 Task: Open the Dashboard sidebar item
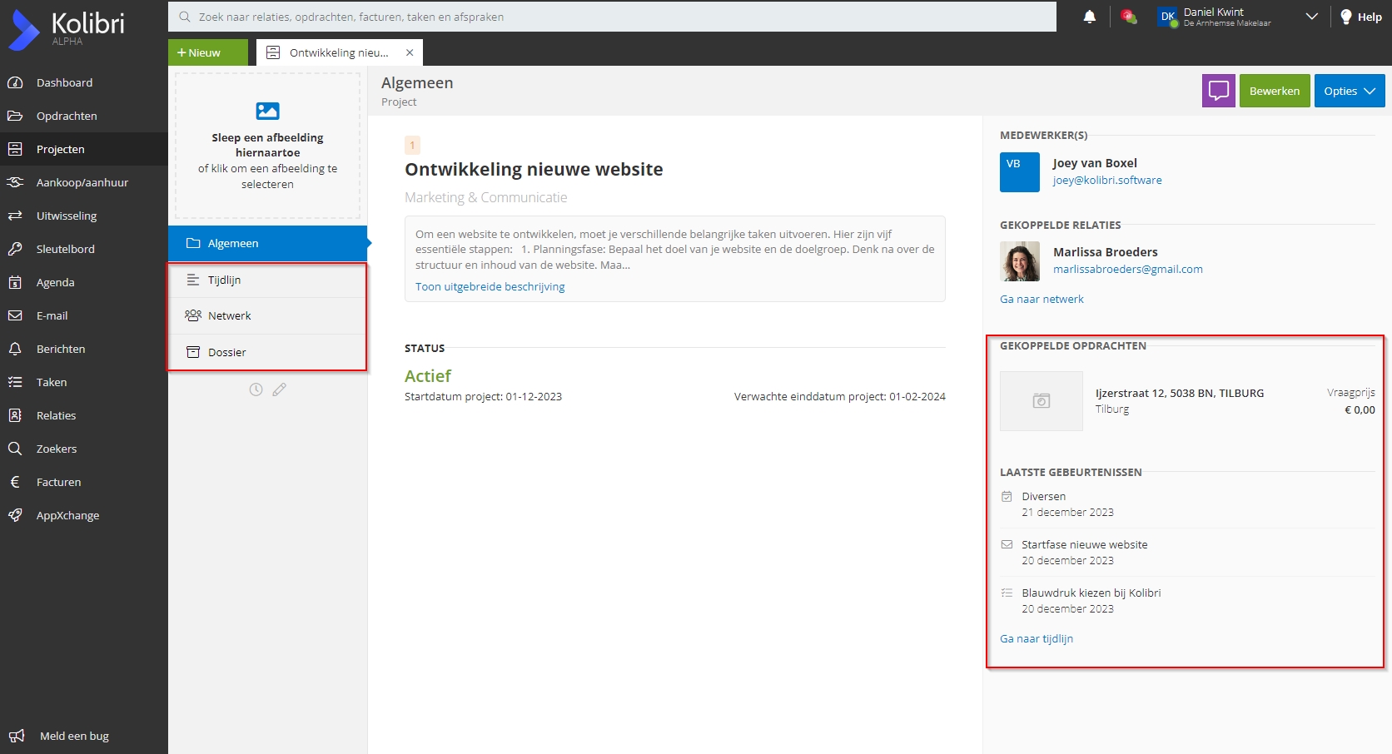tap(83, 82)
